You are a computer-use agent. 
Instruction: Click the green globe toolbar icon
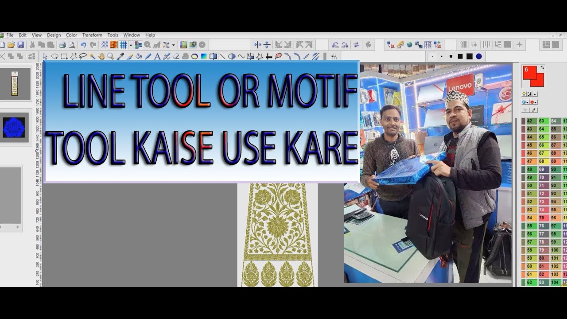409,45
